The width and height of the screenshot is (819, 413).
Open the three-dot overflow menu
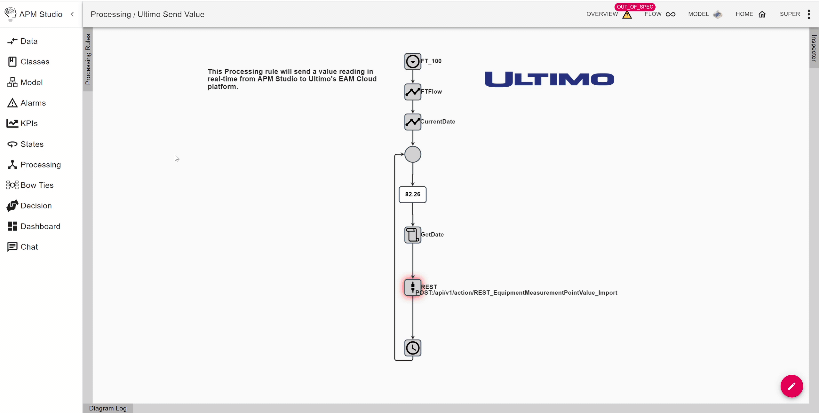click(x=809, y=14)
